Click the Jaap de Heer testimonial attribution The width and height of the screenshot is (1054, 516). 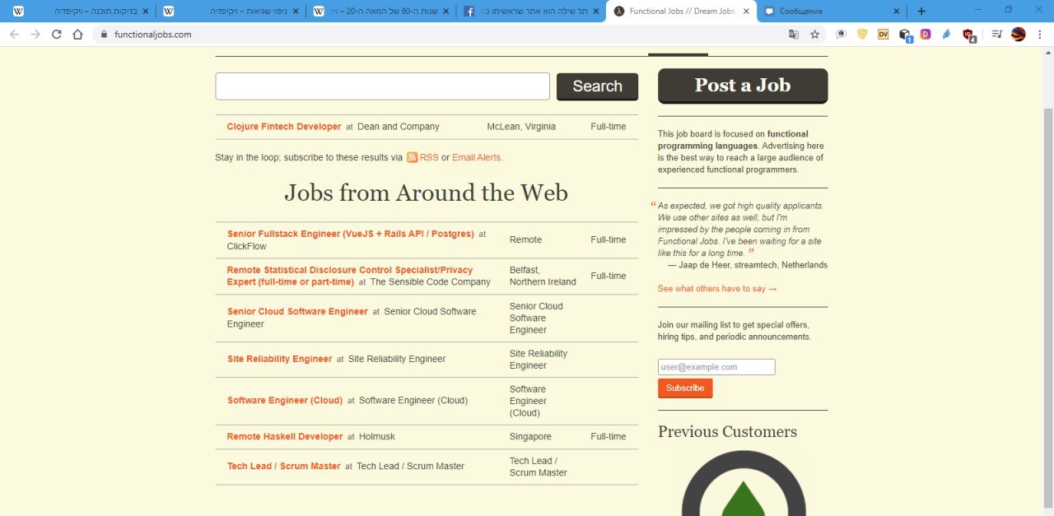(x=748, y=265)
